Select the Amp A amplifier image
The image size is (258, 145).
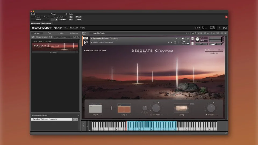coord(95,108)
